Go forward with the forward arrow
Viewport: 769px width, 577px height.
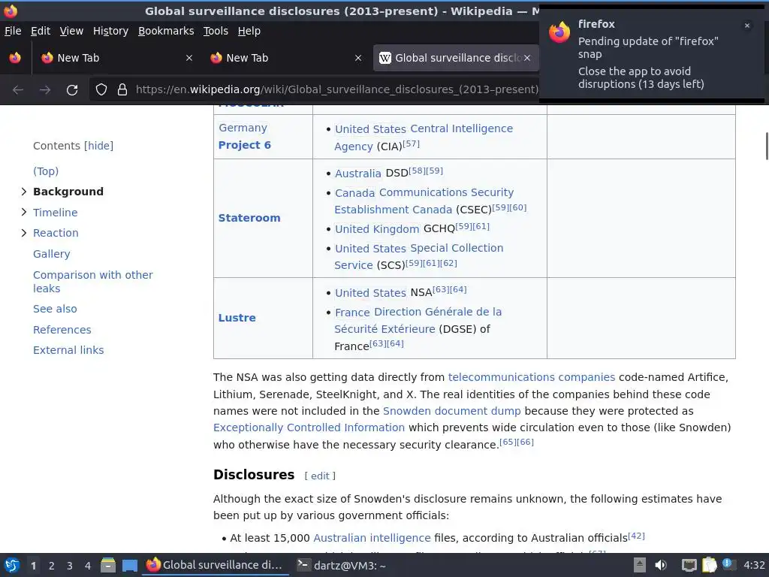pos(45,90)
